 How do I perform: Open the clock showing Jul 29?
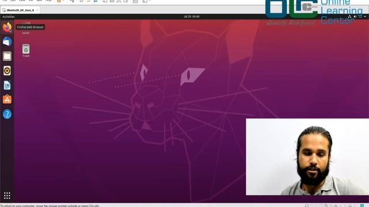(191, 17)
